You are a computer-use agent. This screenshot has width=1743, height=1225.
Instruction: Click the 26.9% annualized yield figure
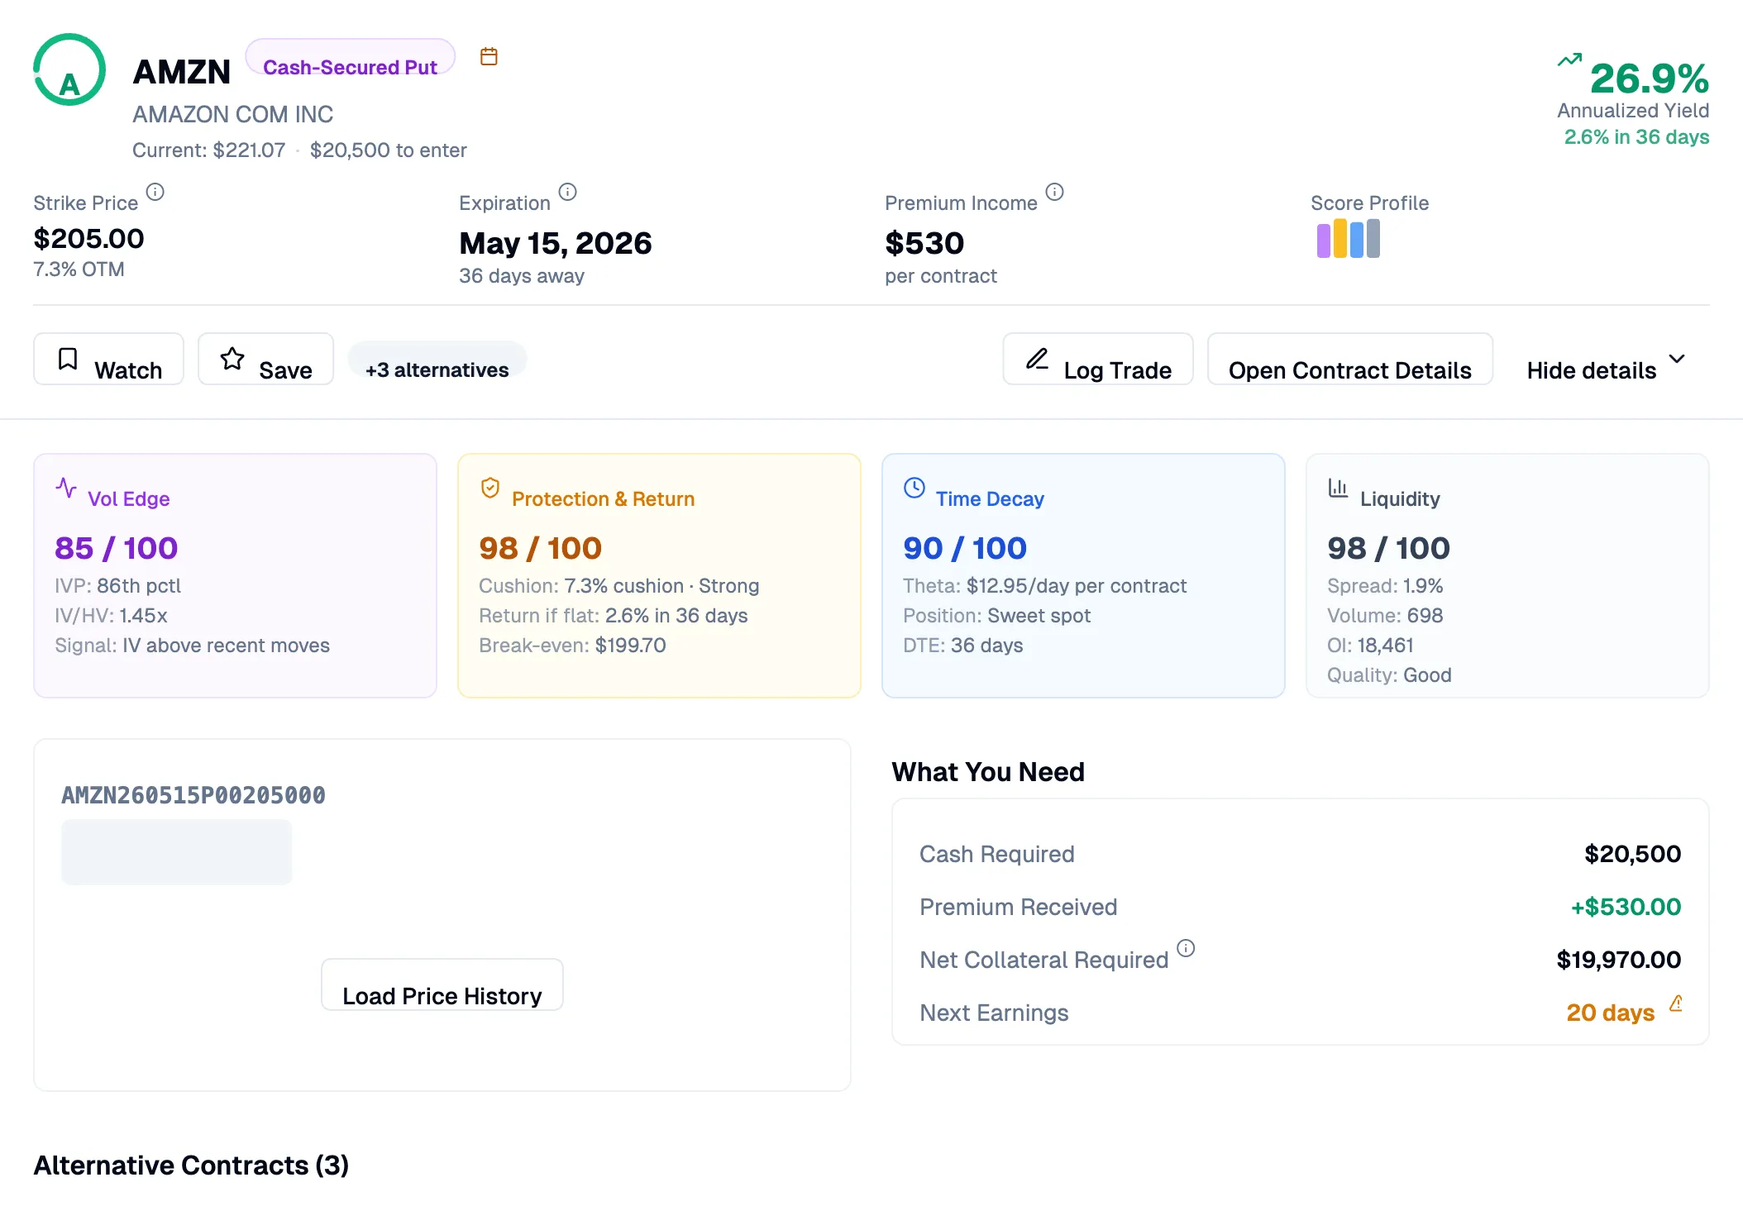[x=1650, y=79]
